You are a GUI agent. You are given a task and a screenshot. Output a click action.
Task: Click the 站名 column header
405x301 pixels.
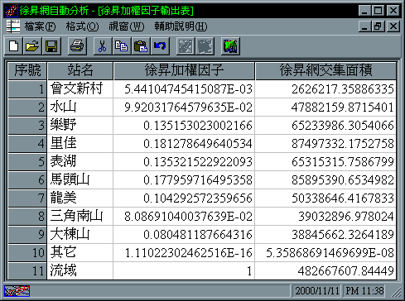[80, 71]
